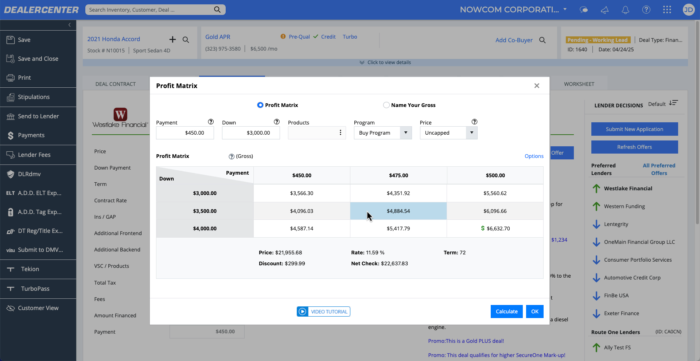Viewport: 700px width, 361px height.
Task: Click Add Co-Buyer link
Action: [514, 40]
